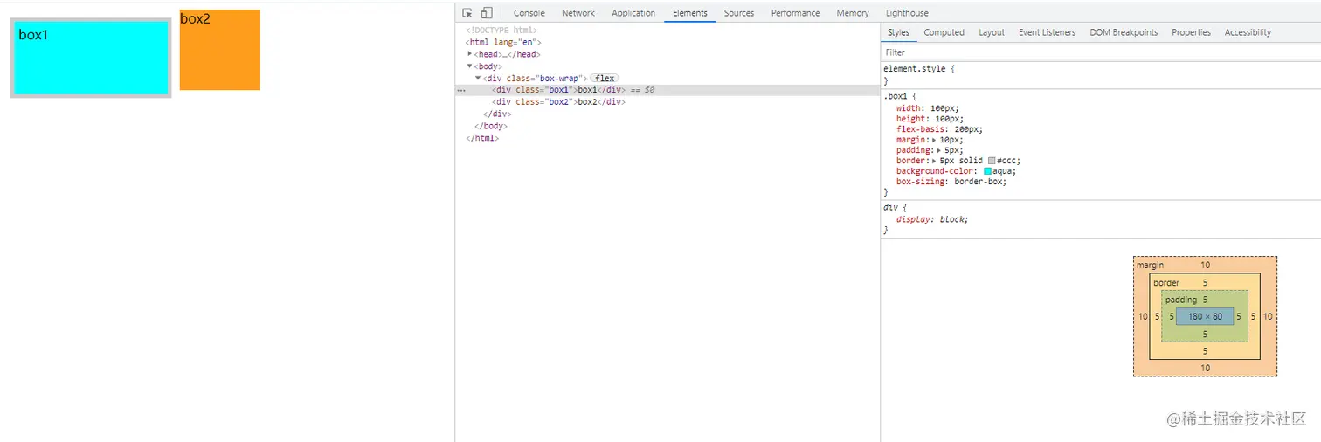Click the 180 × 80 content box
Viewport: 1321px width, 442px height.
(1205, 316)
